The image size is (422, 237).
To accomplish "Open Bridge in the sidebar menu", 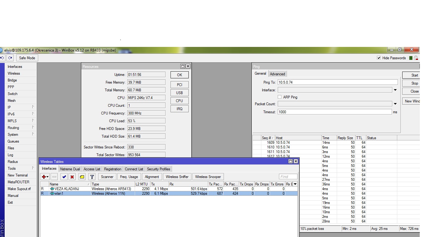I will click(12, 80).
